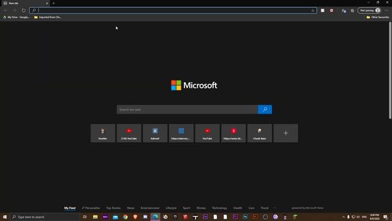The width and height of the screenshot is (392, 221).
Task: Close the New tab tab
Action: [47, 3]
